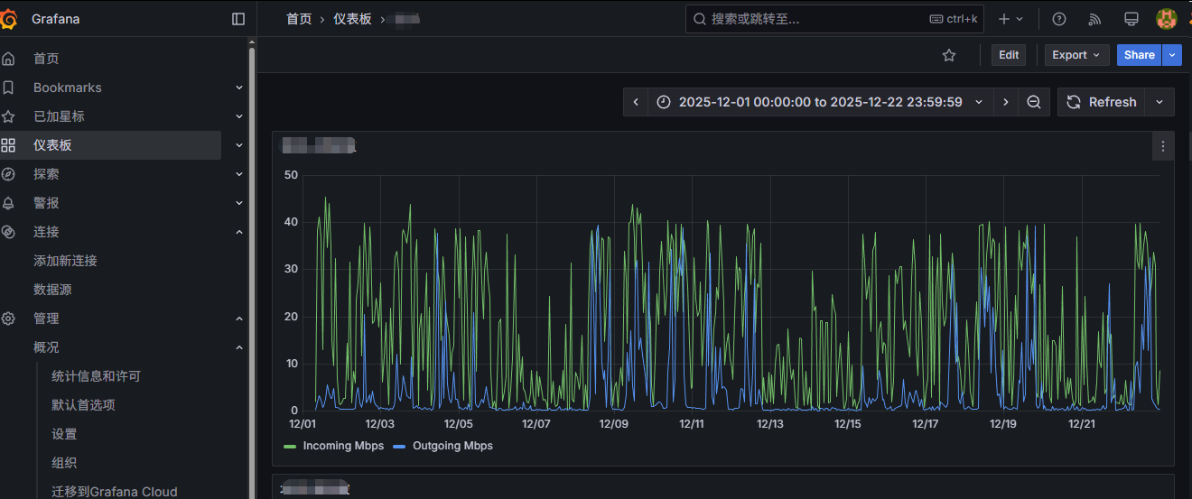
Task: Open the news RSS feed icon
Action: click(1095, 19)
